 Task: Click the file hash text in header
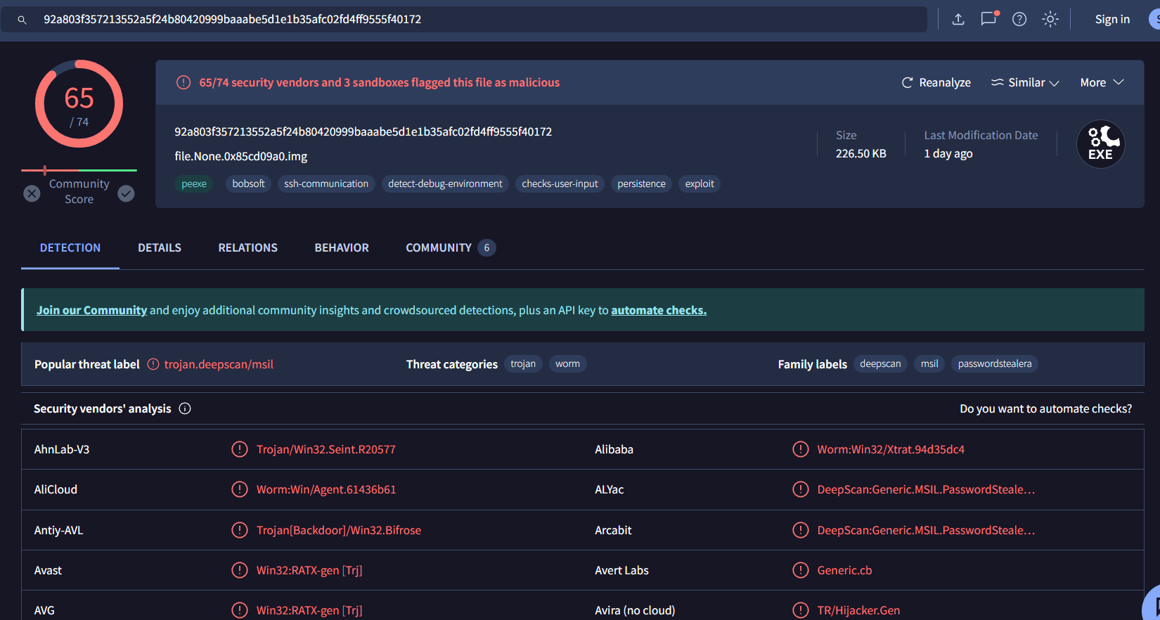point(363,131)
